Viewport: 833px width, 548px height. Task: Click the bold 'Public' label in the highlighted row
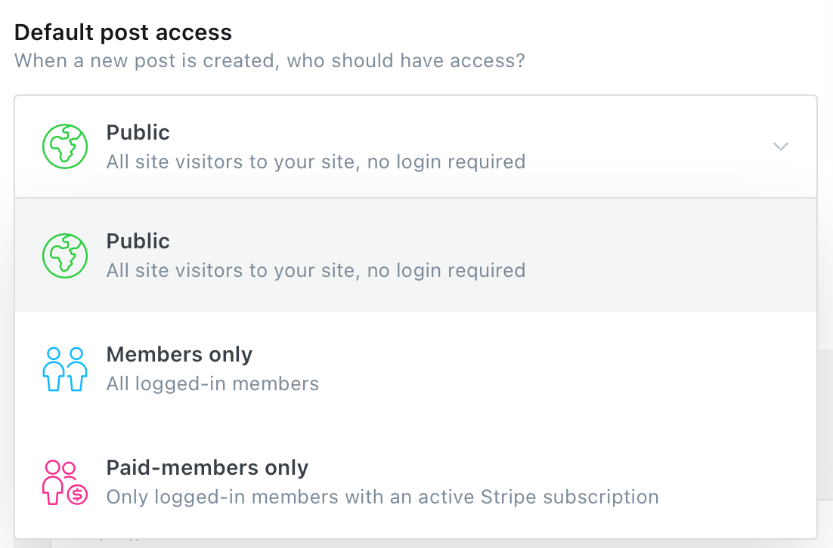click(x=138, y=242)
